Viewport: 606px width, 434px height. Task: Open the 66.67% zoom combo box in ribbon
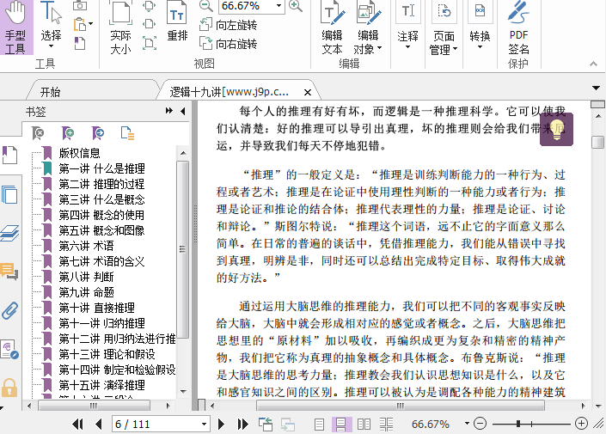252,6
